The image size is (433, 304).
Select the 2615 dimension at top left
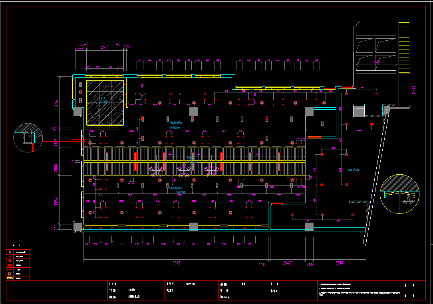click(x=104, y=47)
